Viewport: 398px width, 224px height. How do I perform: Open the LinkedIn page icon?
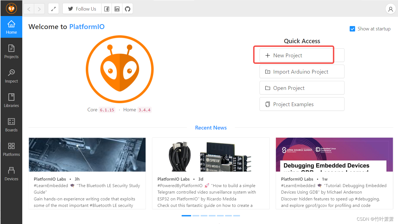point(117,9)
